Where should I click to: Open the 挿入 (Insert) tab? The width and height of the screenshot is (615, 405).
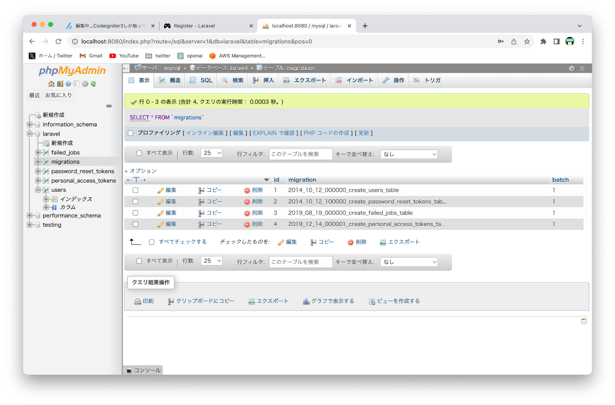click(263, 80)
